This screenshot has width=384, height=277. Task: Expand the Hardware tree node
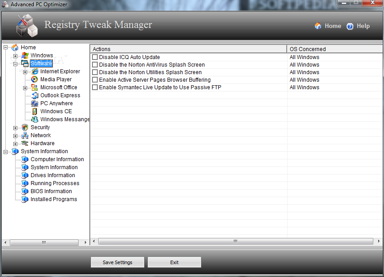point(15,144)
